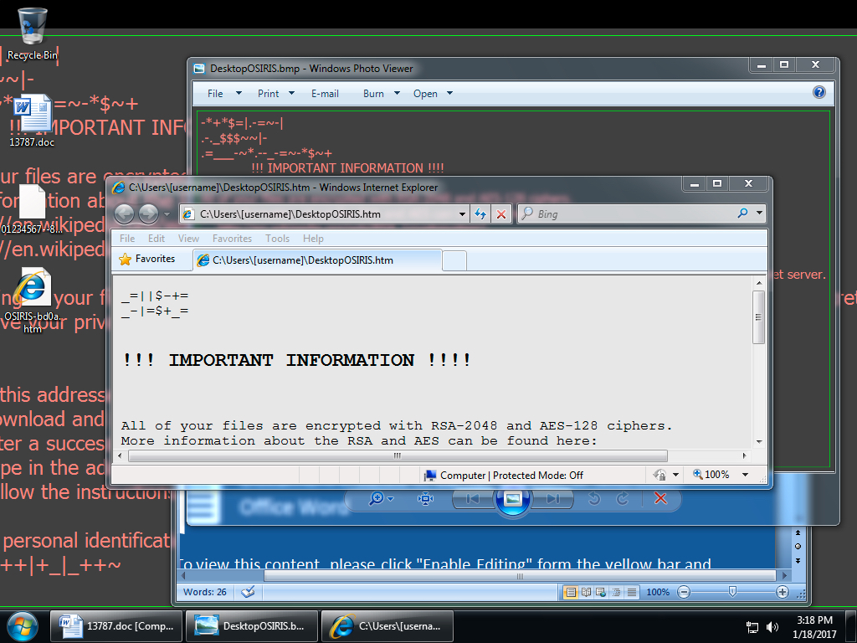857x643 pixels.
Task: Click the Internet Explorer zoom level magnifier icon
Action: (698, 474)
